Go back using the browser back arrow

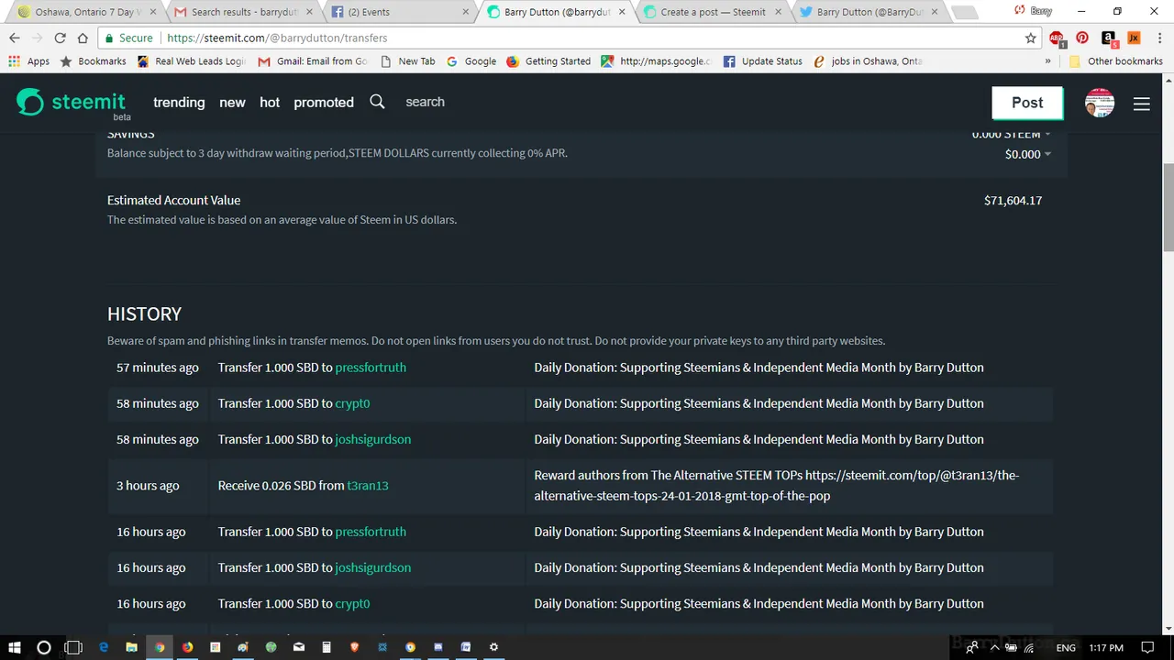(x=14, y=38)
